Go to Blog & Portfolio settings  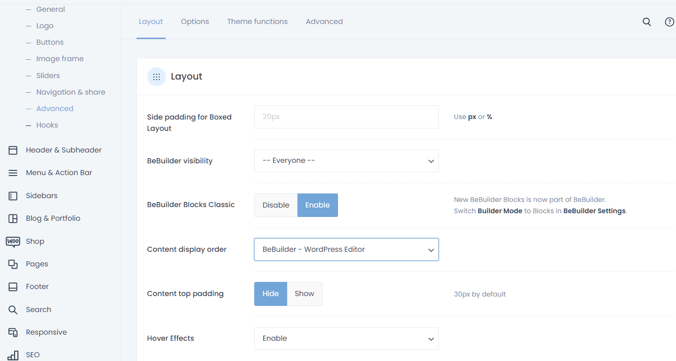coord(53,218)
